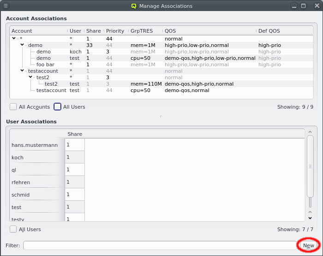The height and width of the screenshot is (256, 323).
Task: Click the share cell for rfehren
Action: pos(75,182)
